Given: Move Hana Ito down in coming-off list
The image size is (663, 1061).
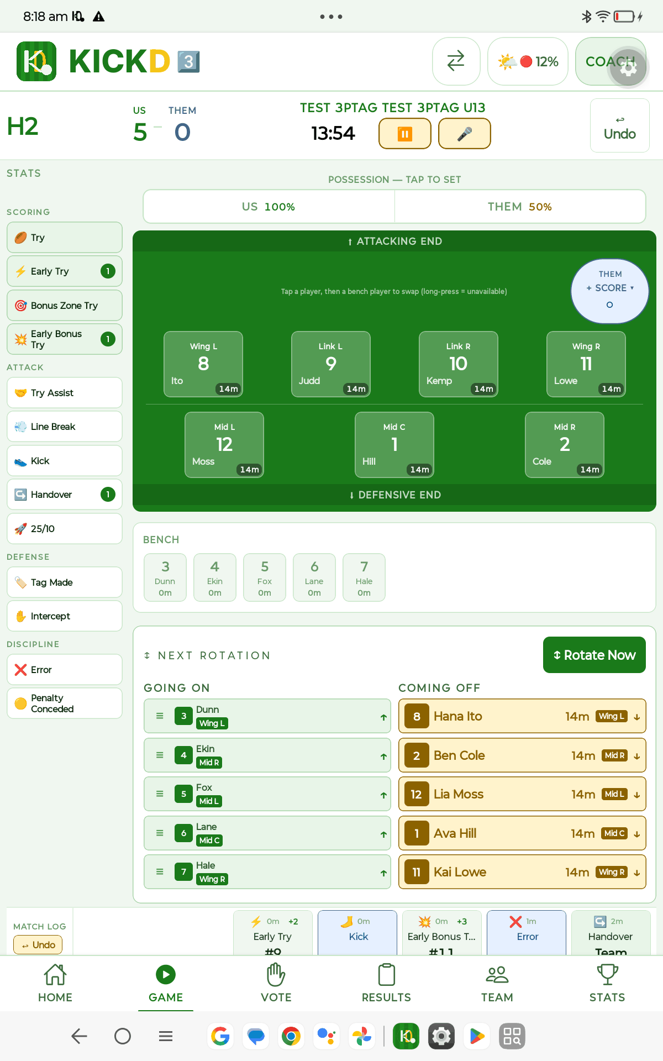Looking at the screenshot, I should click(637, 717).
